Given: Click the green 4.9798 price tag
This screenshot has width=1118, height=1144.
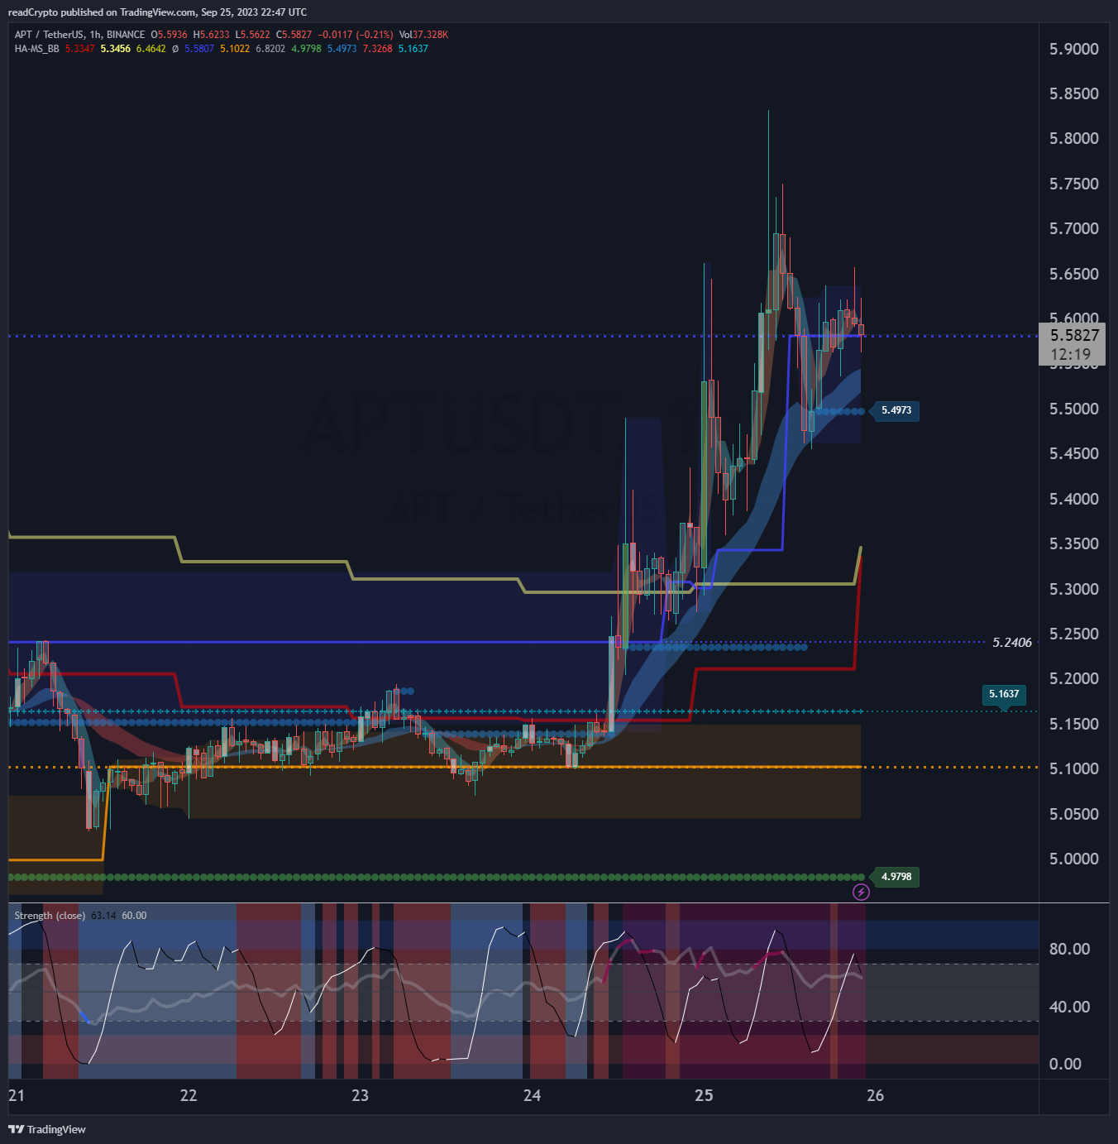Looking at the screenshot, I should pyautogui.click(x=896, y=877).
